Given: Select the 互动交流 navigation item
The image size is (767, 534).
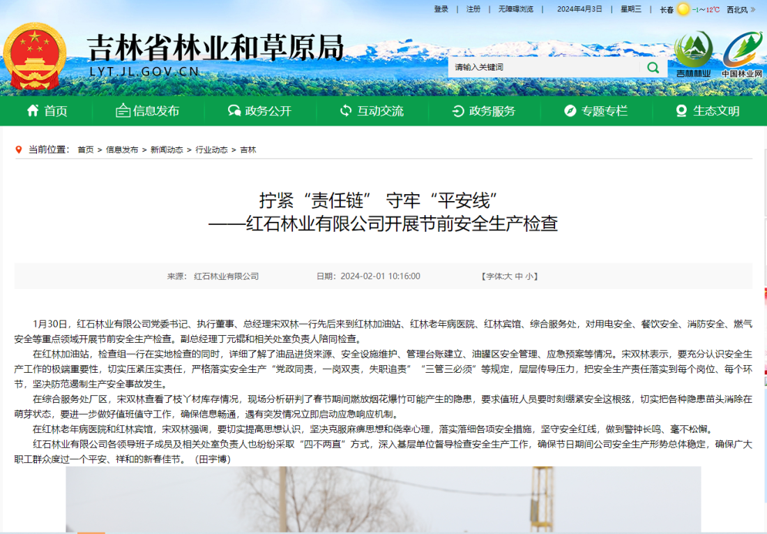Looking at the screenshot, I should (x=372, y=111).
